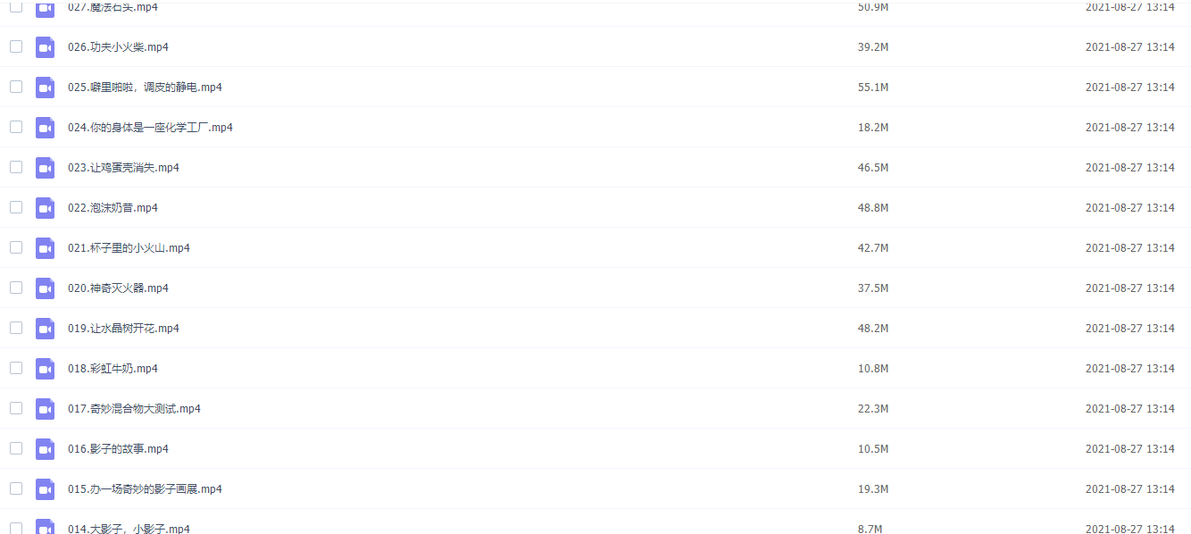Open file 018.彩虹牛奶.mp4

pos(112,369)
